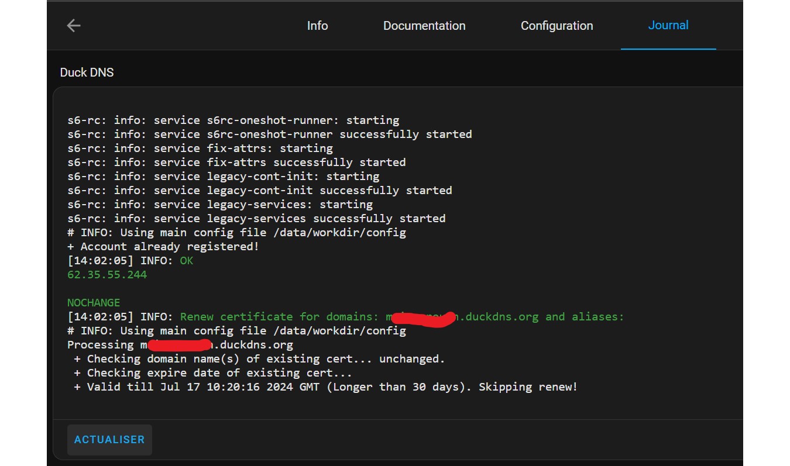Click 's6rc-oneshot-runner successfully started' line

click(x=270, y=134)
